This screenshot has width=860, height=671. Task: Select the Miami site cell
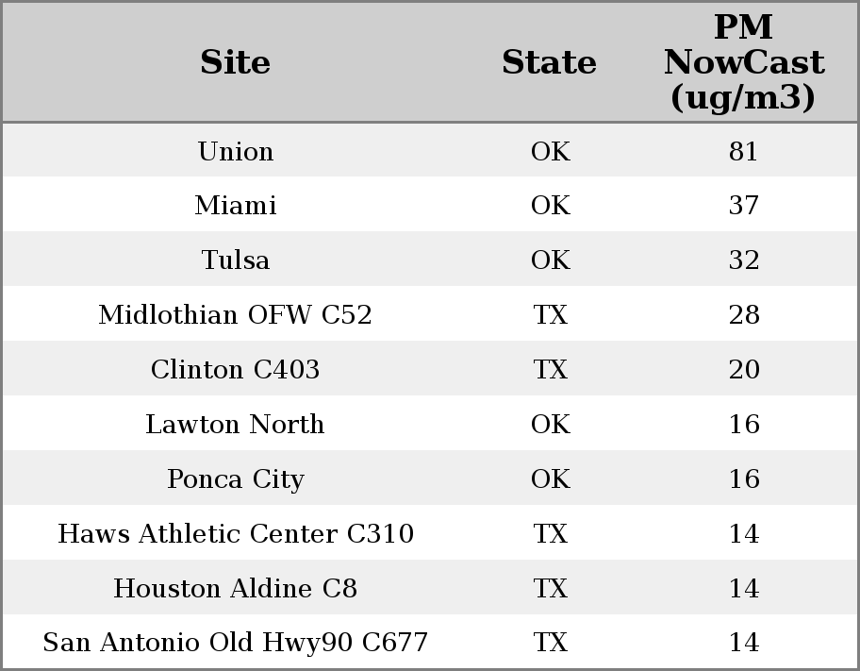236,206
